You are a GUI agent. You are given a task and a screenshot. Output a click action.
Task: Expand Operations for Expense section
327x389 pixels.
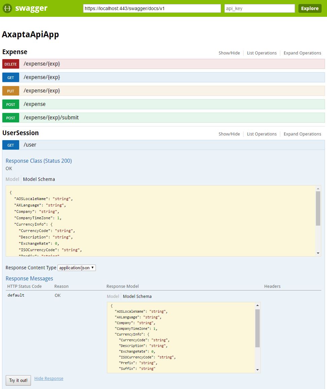(302, 53)
